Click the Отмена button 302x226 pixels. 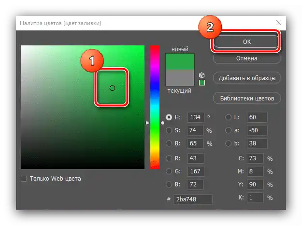click(247, 58)
